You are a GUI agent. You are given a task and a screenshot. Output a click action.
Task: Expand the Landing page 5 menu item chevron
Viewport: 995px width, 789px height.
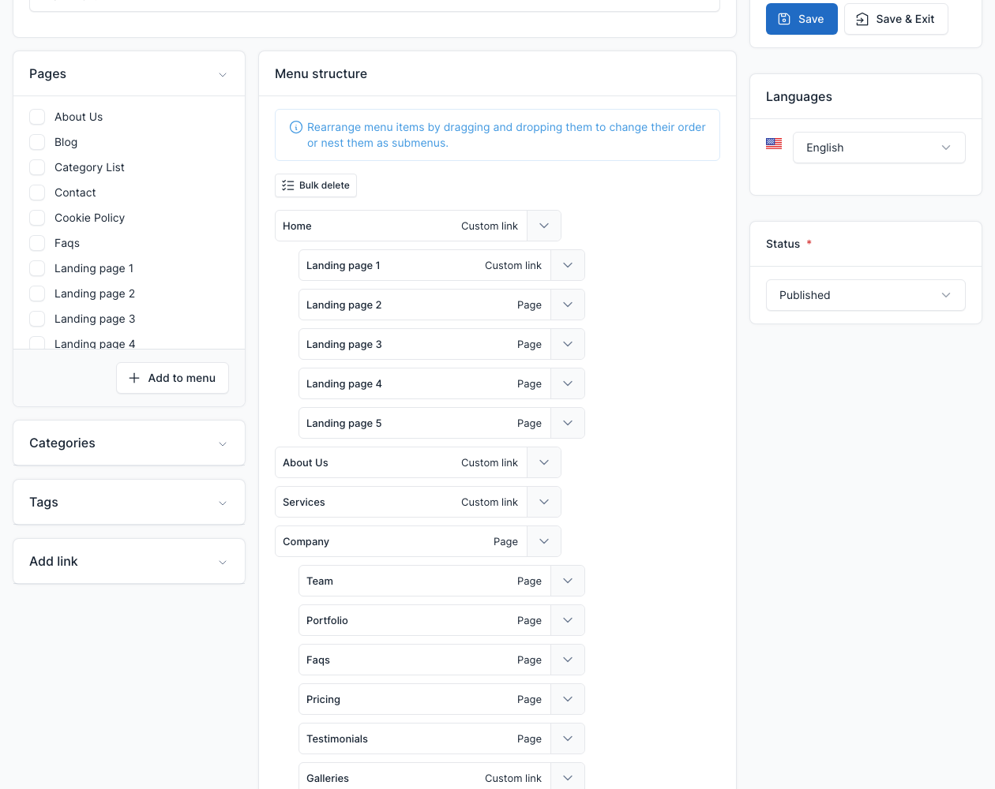568,423
